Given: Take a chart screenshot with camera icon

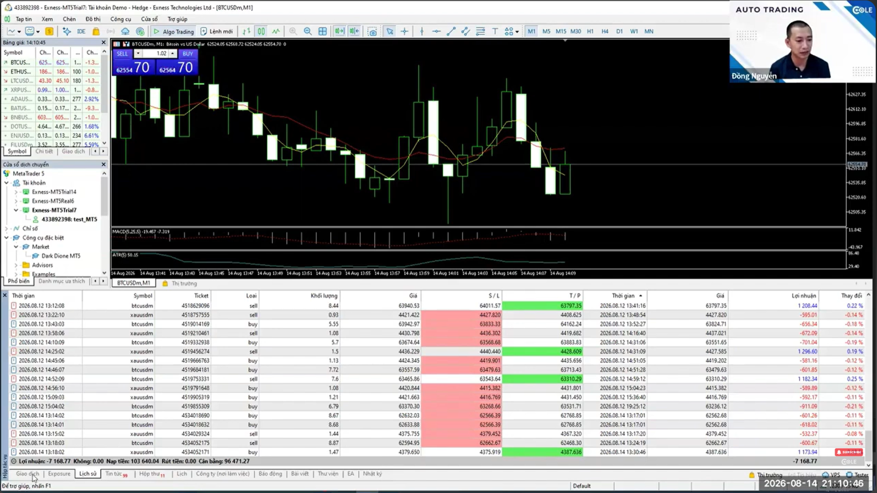Looking at the screenshot, I should click(372, 31).
